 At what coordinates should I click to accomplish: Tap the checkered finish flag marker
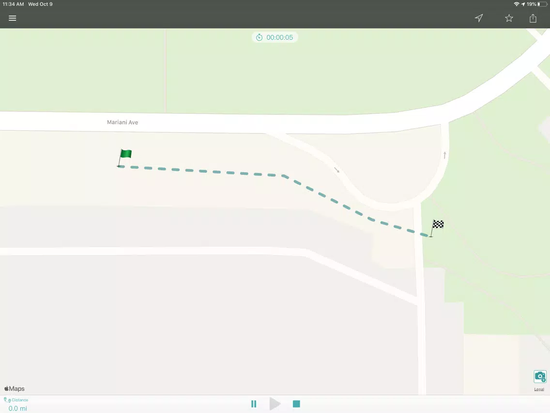pos(437,228)
